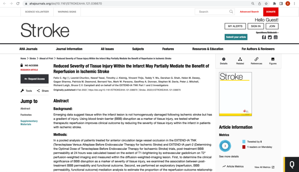
Task: Click the Warning Signs tab
Action: point(67,12)
